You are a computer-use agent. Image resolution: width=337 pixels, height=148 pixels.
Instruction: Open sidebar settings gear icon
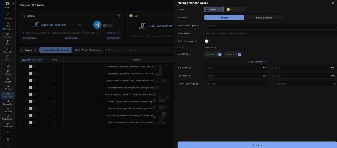point(8,133)
